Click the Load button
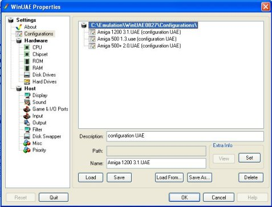Viewport: 272px width, 207px height. pos(91,177)
